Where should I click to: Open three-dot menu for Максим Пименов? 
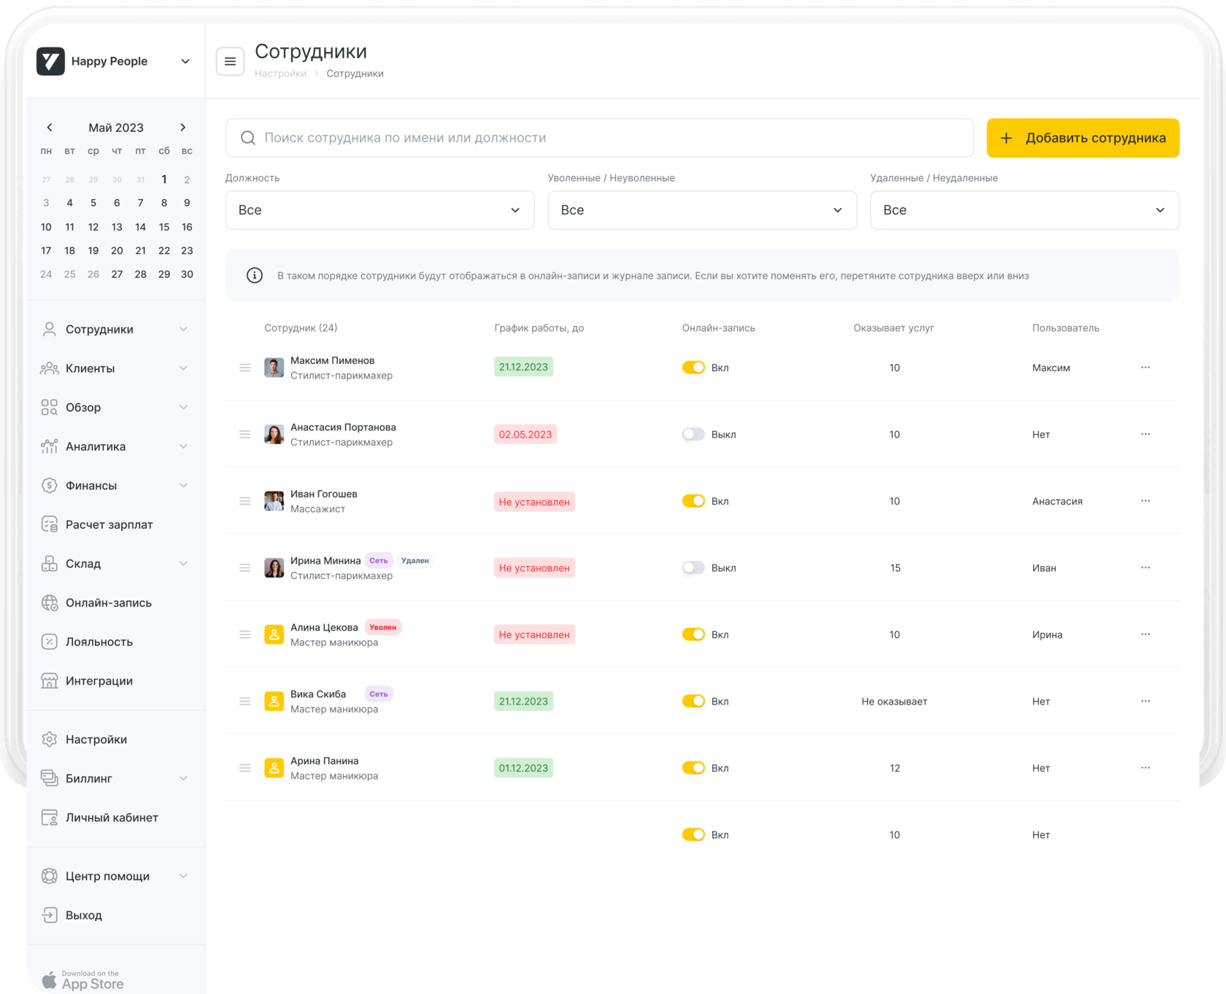[x=1145, y=368]
